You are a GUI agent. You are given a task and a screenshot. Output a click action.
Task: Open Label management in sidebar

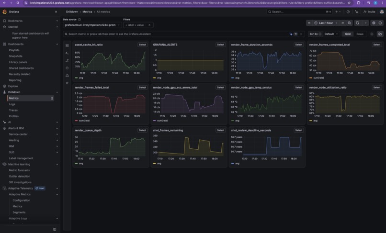pyautogui.click(x=21, y=158)
